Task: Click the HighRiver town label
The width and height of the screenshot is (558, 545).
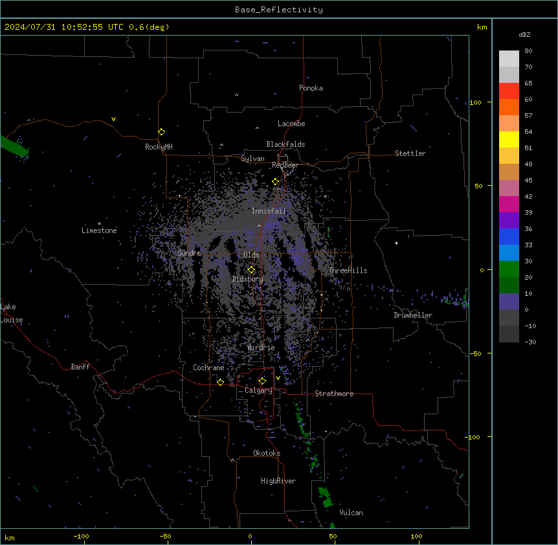Action: (278, 481)
